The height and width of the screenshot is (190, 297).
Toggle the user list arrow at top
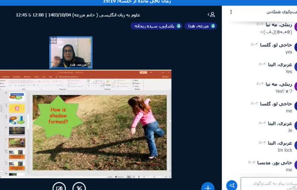click(208, 15)
